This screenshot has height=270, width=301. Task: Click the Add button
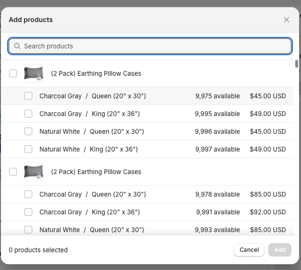280,250
